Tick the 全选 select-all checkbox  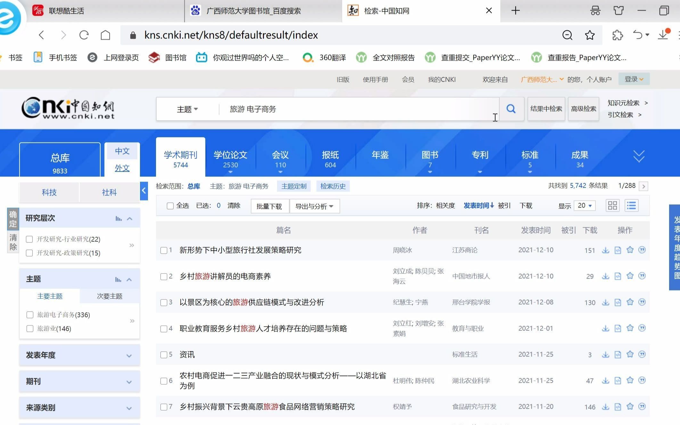170,206
